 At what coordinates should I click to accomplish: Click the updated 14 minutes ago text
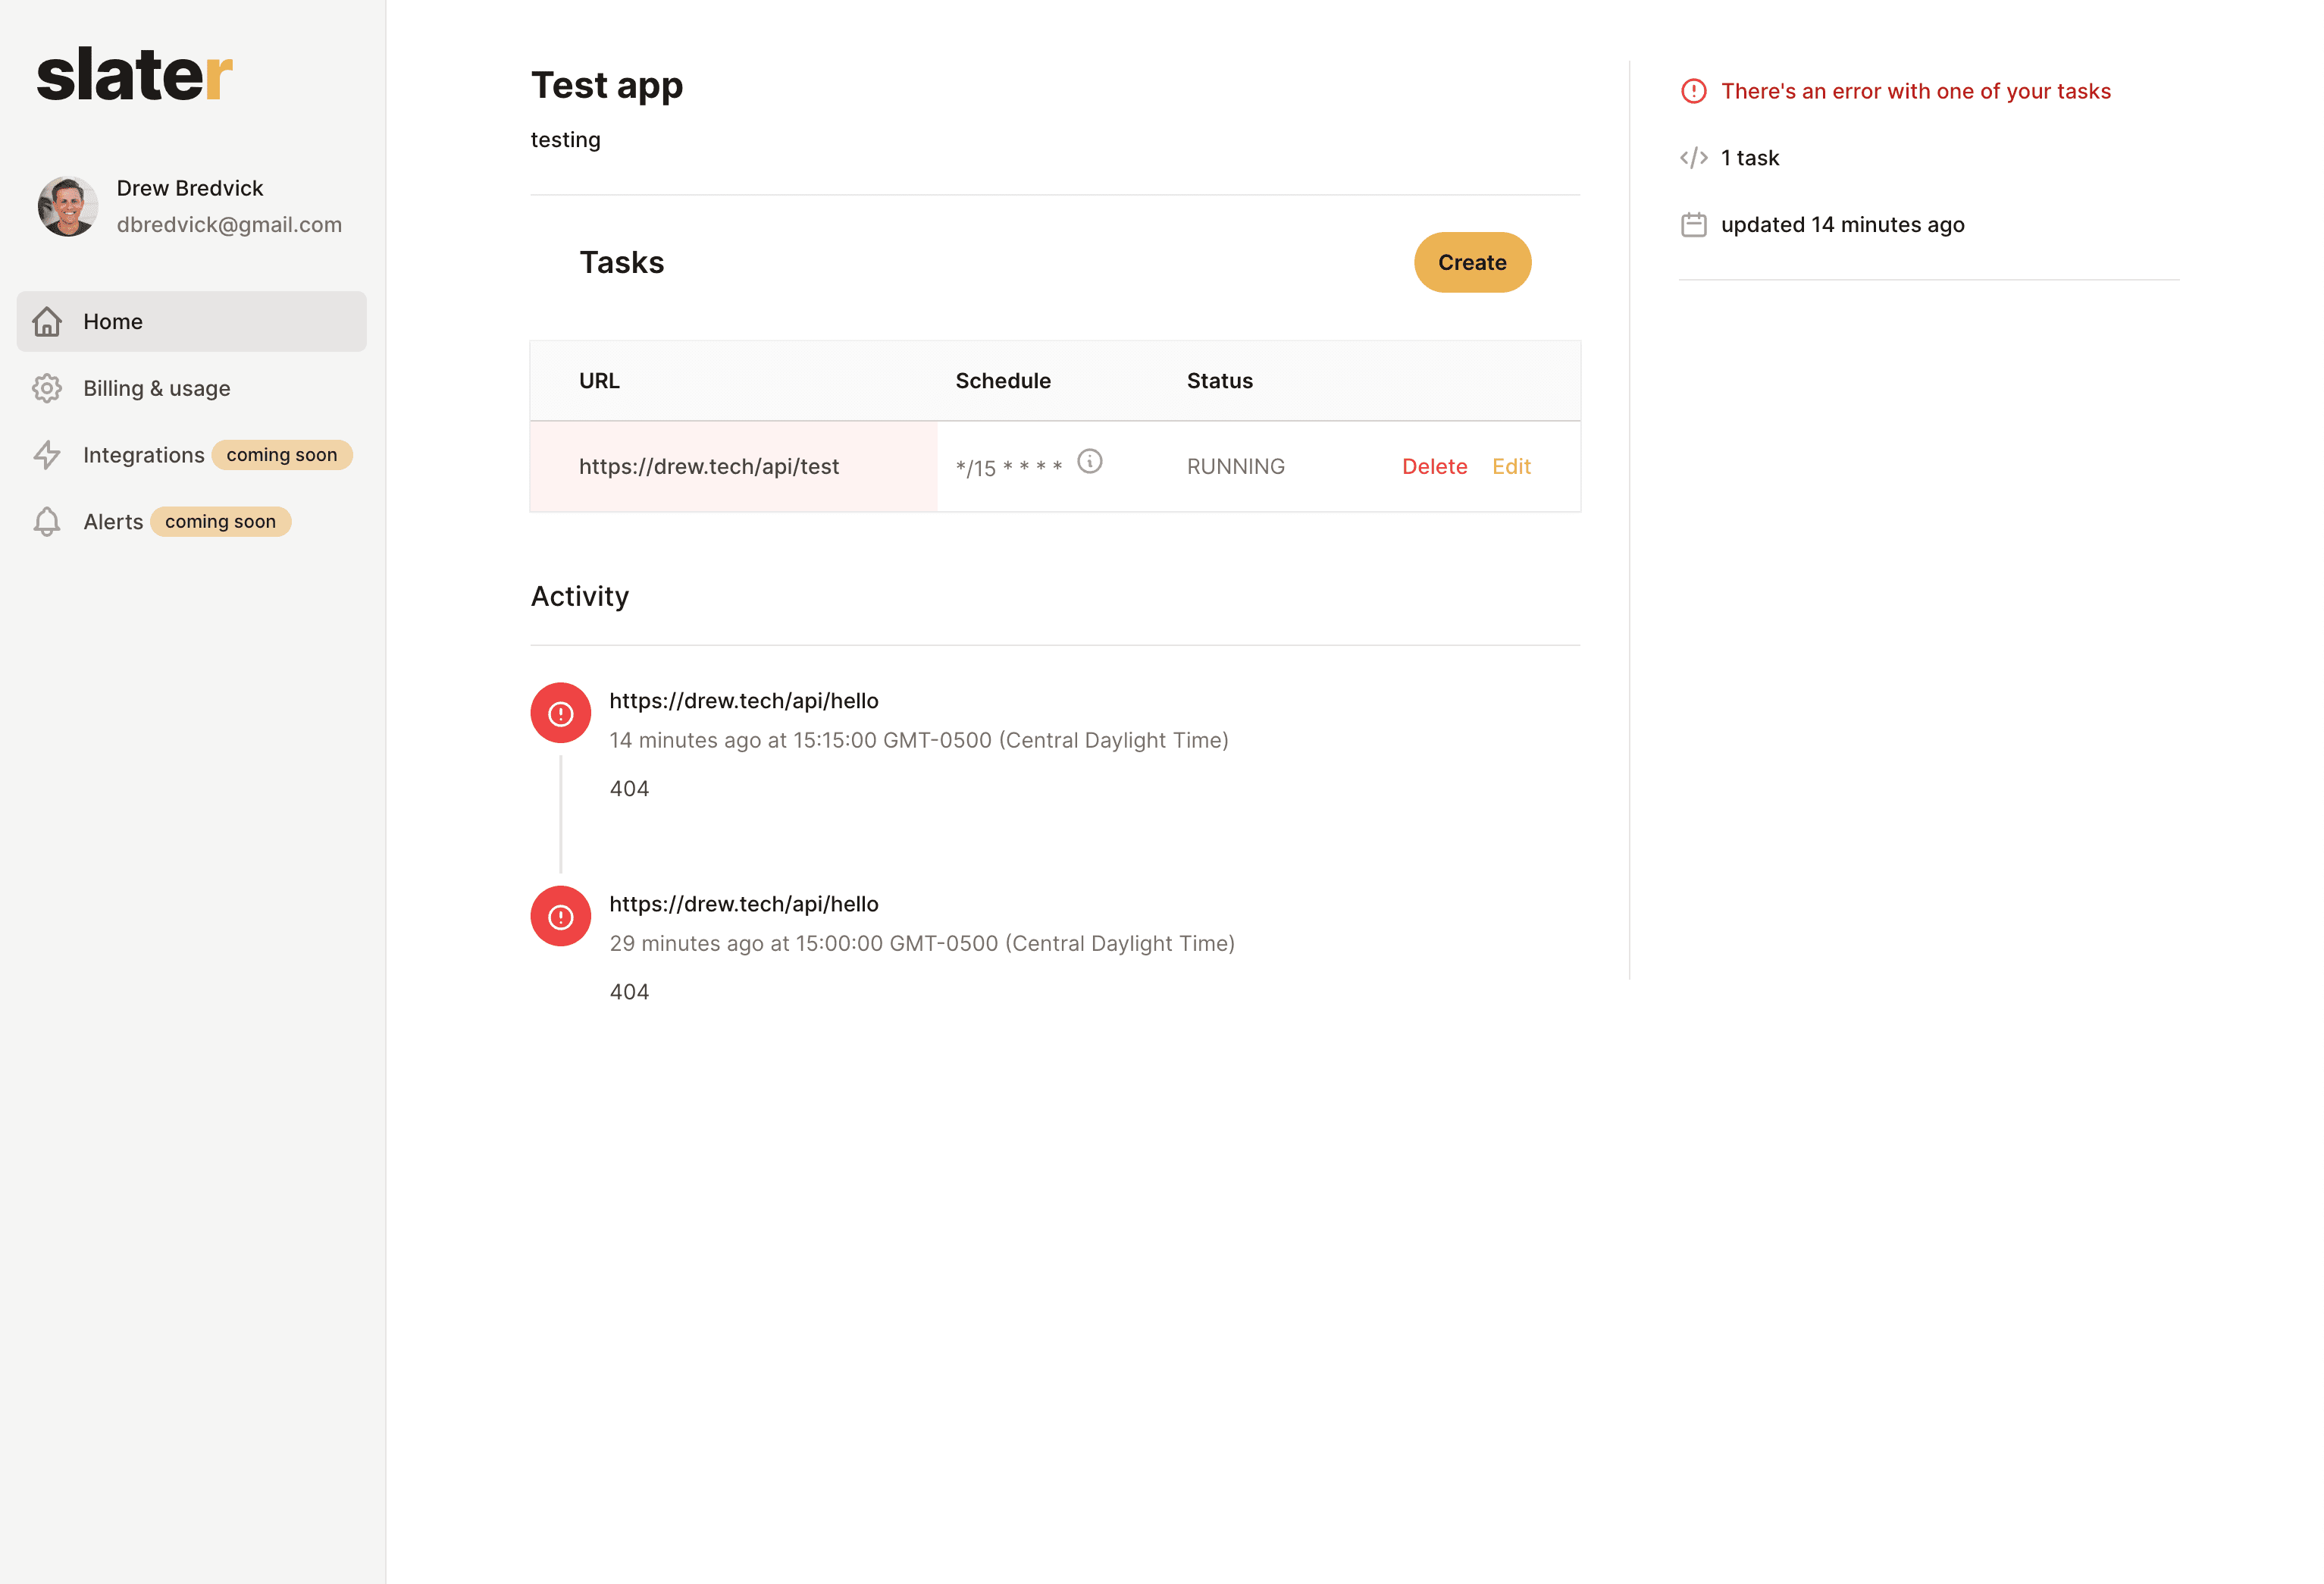[1843, 224]
